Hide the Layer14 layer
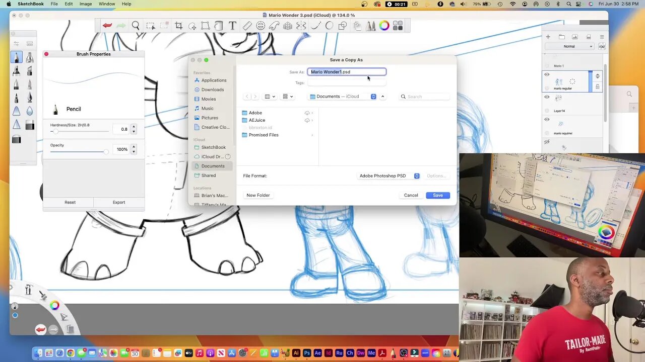This screenshot has height=362, width=645. 547,97
